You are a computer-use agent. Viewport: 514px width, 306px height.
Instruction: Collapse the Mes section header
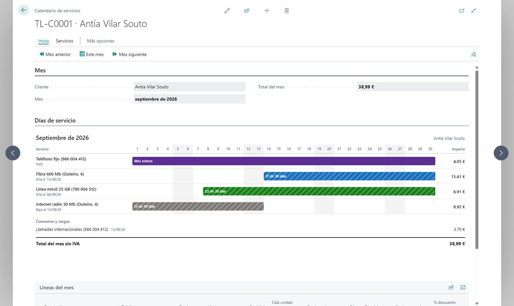[40, 70]
